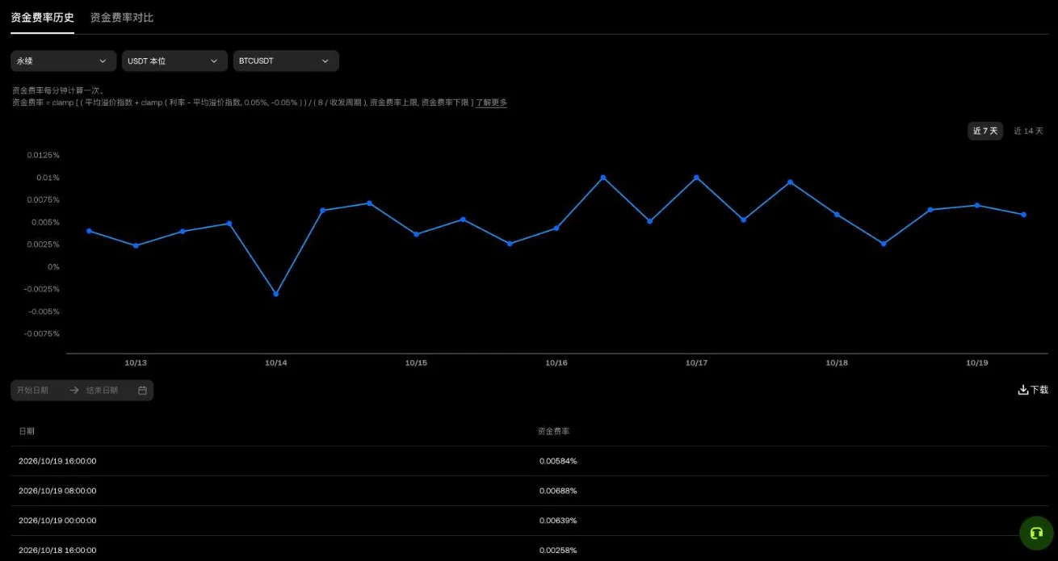Switch to 资金费率对比 tab
The height and width of the screenshot is (561, 1058).
click(x=121, y=17)
